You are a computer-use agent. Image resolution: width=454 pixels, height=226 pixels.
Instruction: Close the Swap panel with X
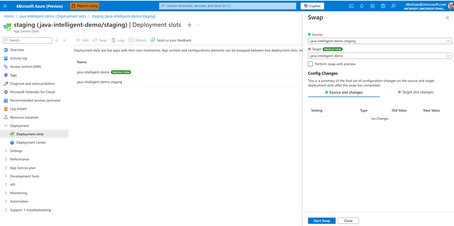pyautogui.click(x=447, y=18)
